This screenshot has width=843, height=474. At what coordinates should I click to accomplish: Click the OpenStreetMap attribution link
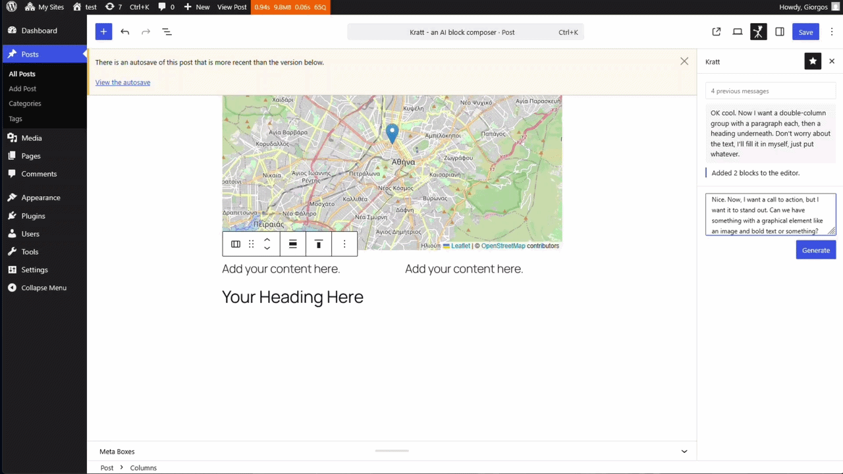(x=503, y=246)
